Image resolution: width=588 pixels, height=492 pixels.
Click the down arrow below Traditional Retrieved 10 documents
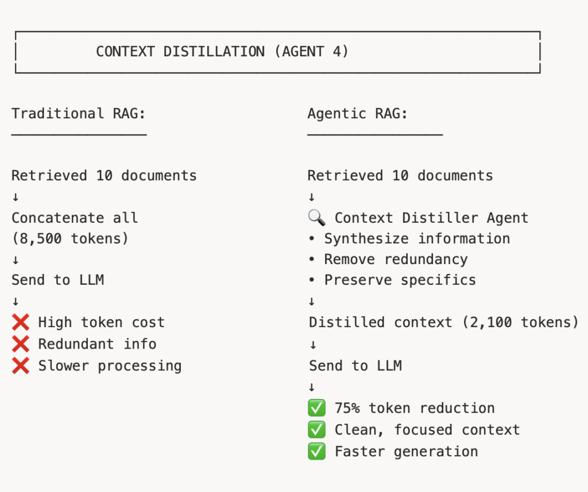click(x=15, y=197)
